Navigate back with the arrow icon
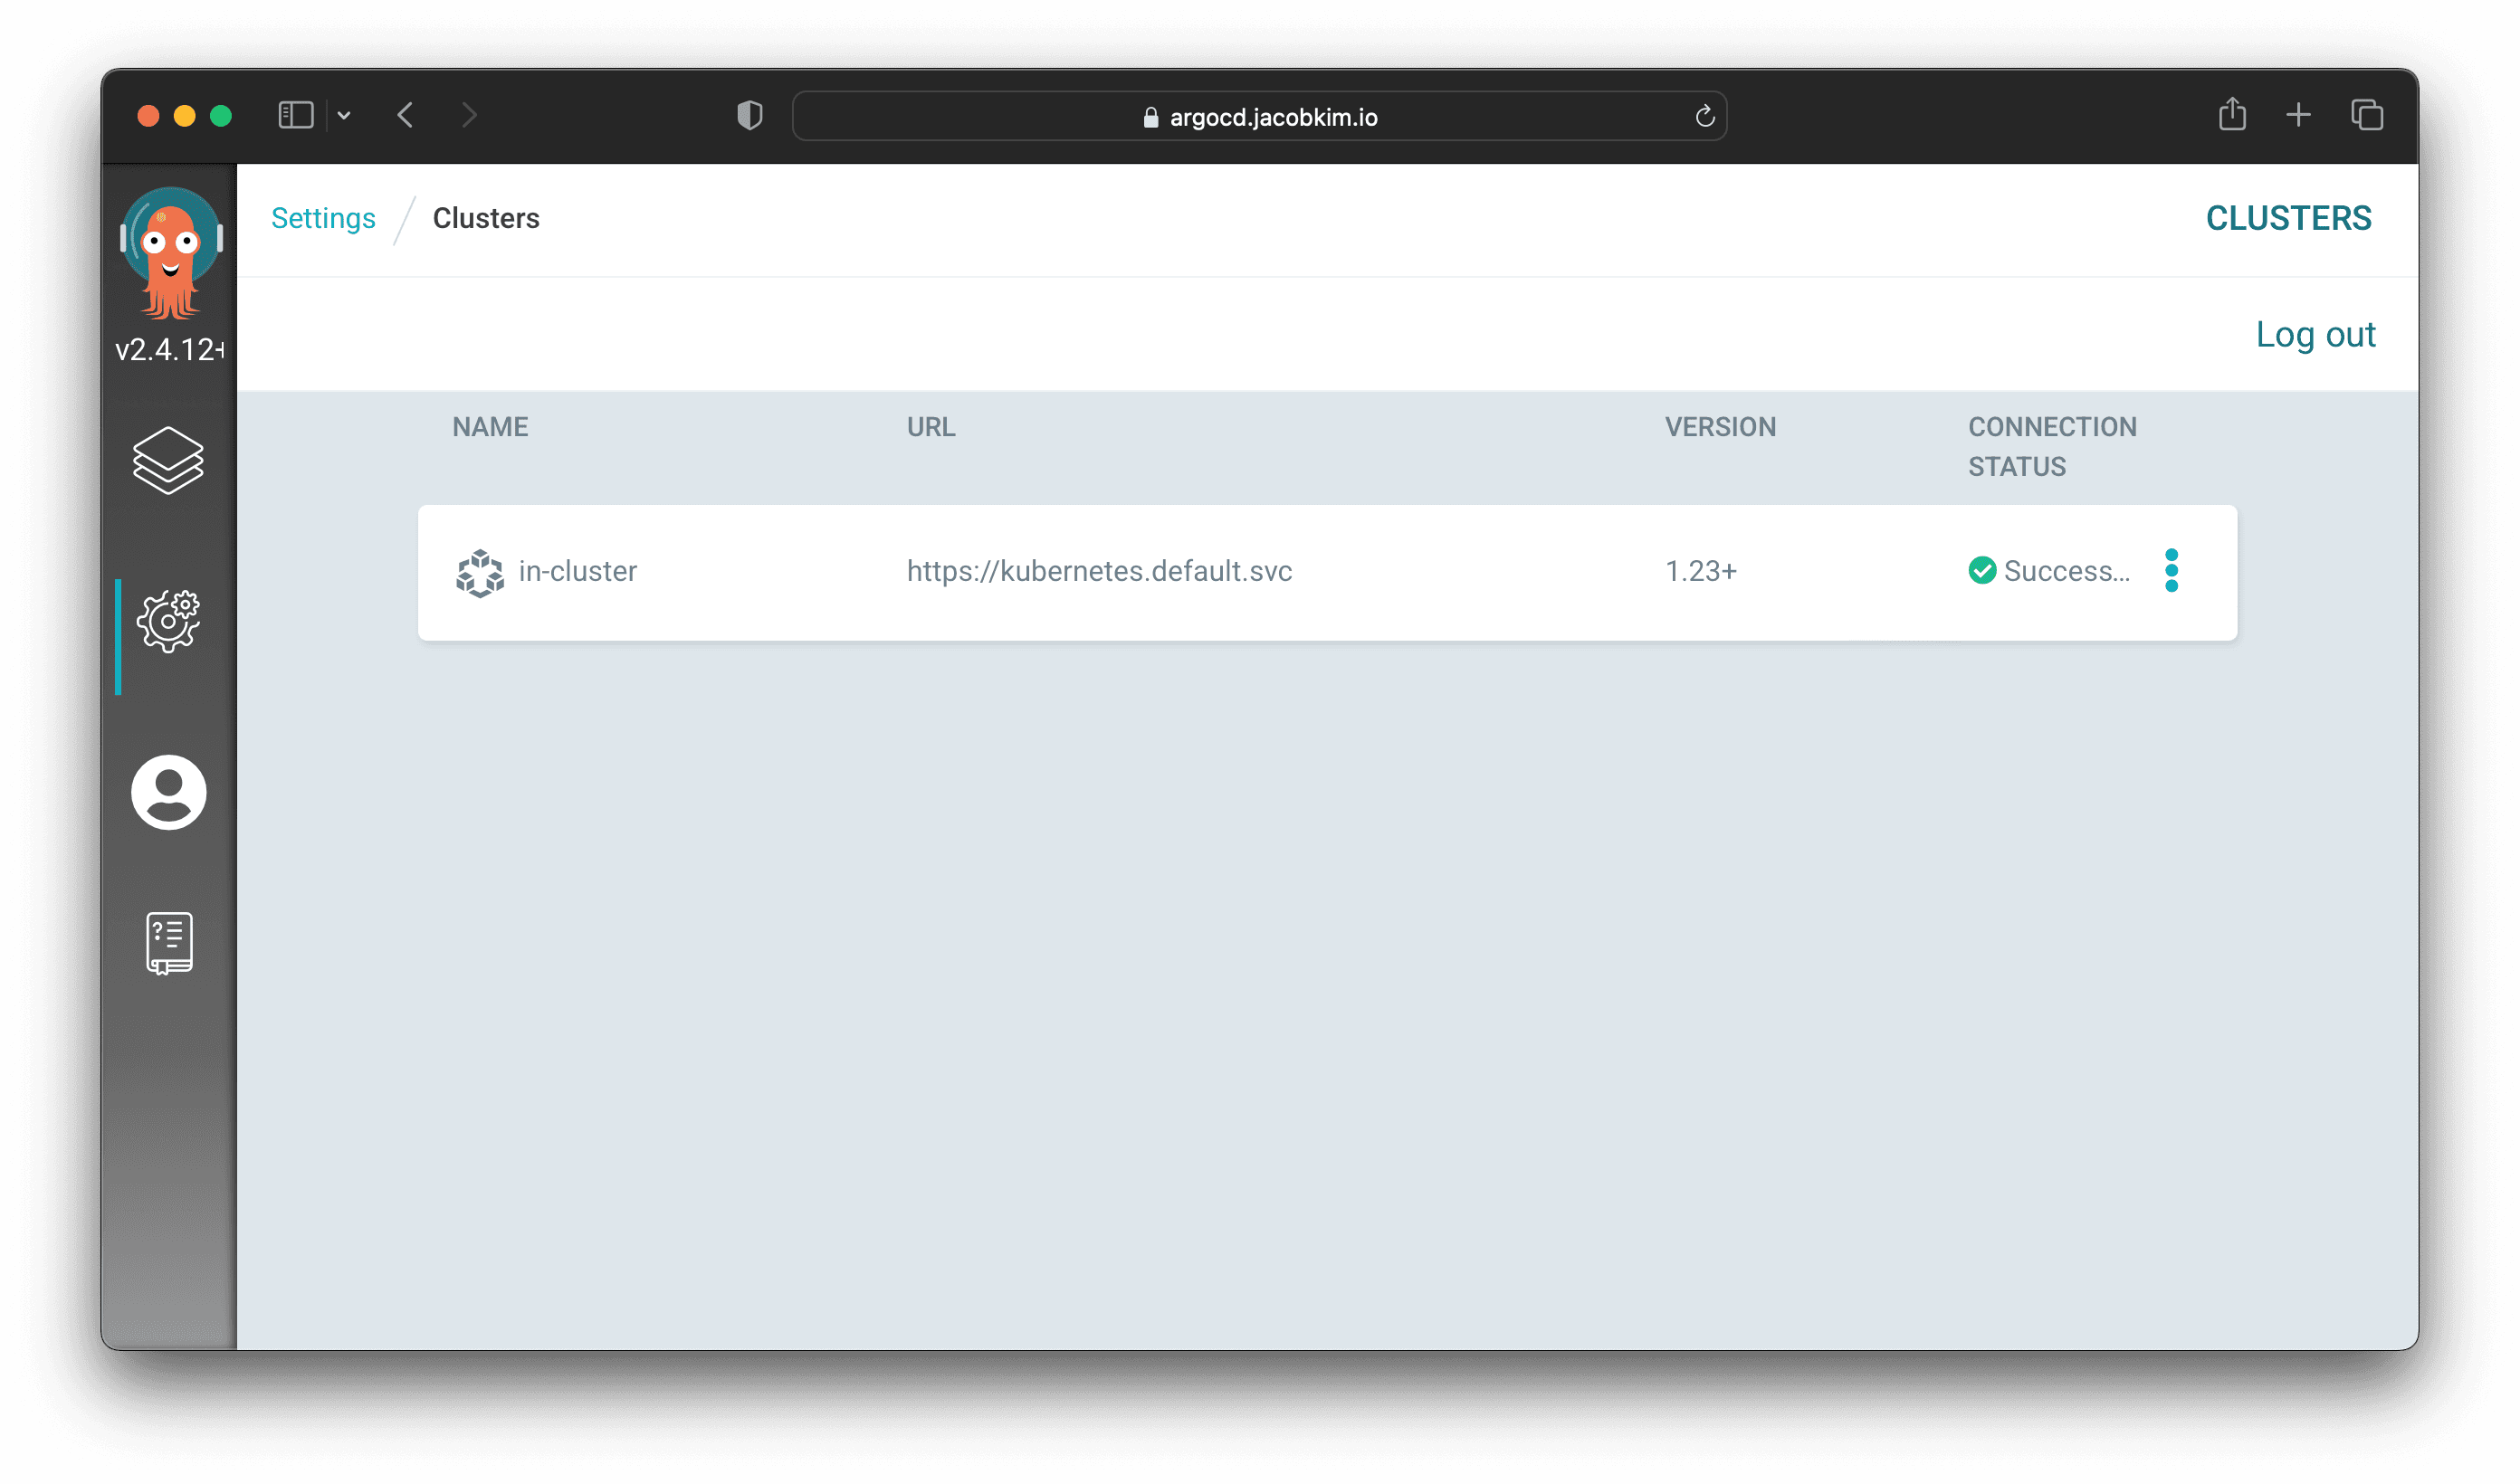Viewport: 2520px width, 1484px height. (x=405, y=115)
